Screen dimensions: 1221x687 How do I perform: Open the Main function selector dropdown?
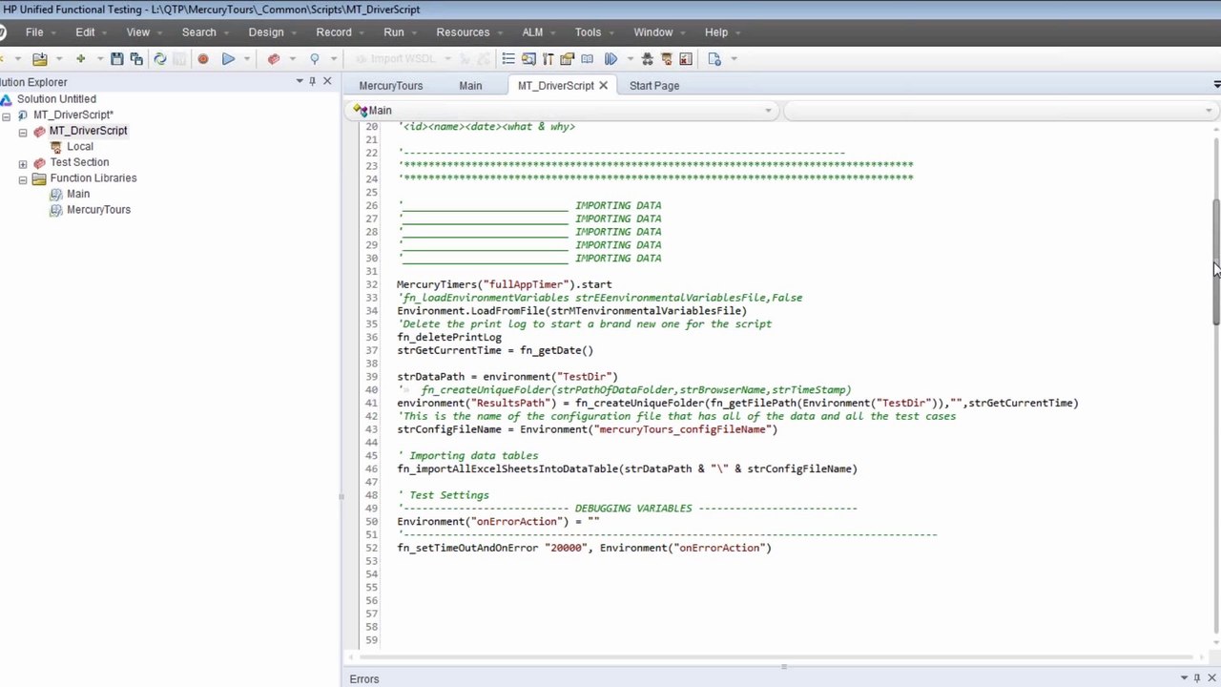(768, 111)
